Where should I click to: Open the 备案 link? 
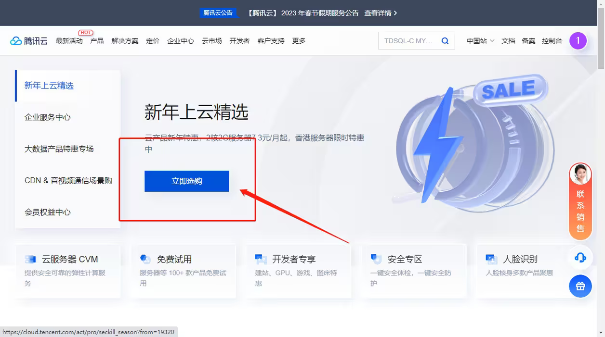coord(528,41)
